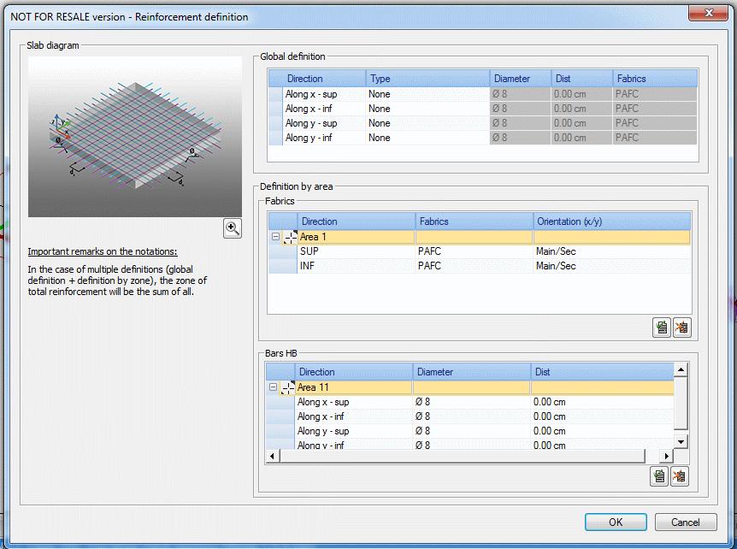Screen dimensions: 737x549
Task: Open Type cell for Along y - inf
Action: tap(427, 138)
